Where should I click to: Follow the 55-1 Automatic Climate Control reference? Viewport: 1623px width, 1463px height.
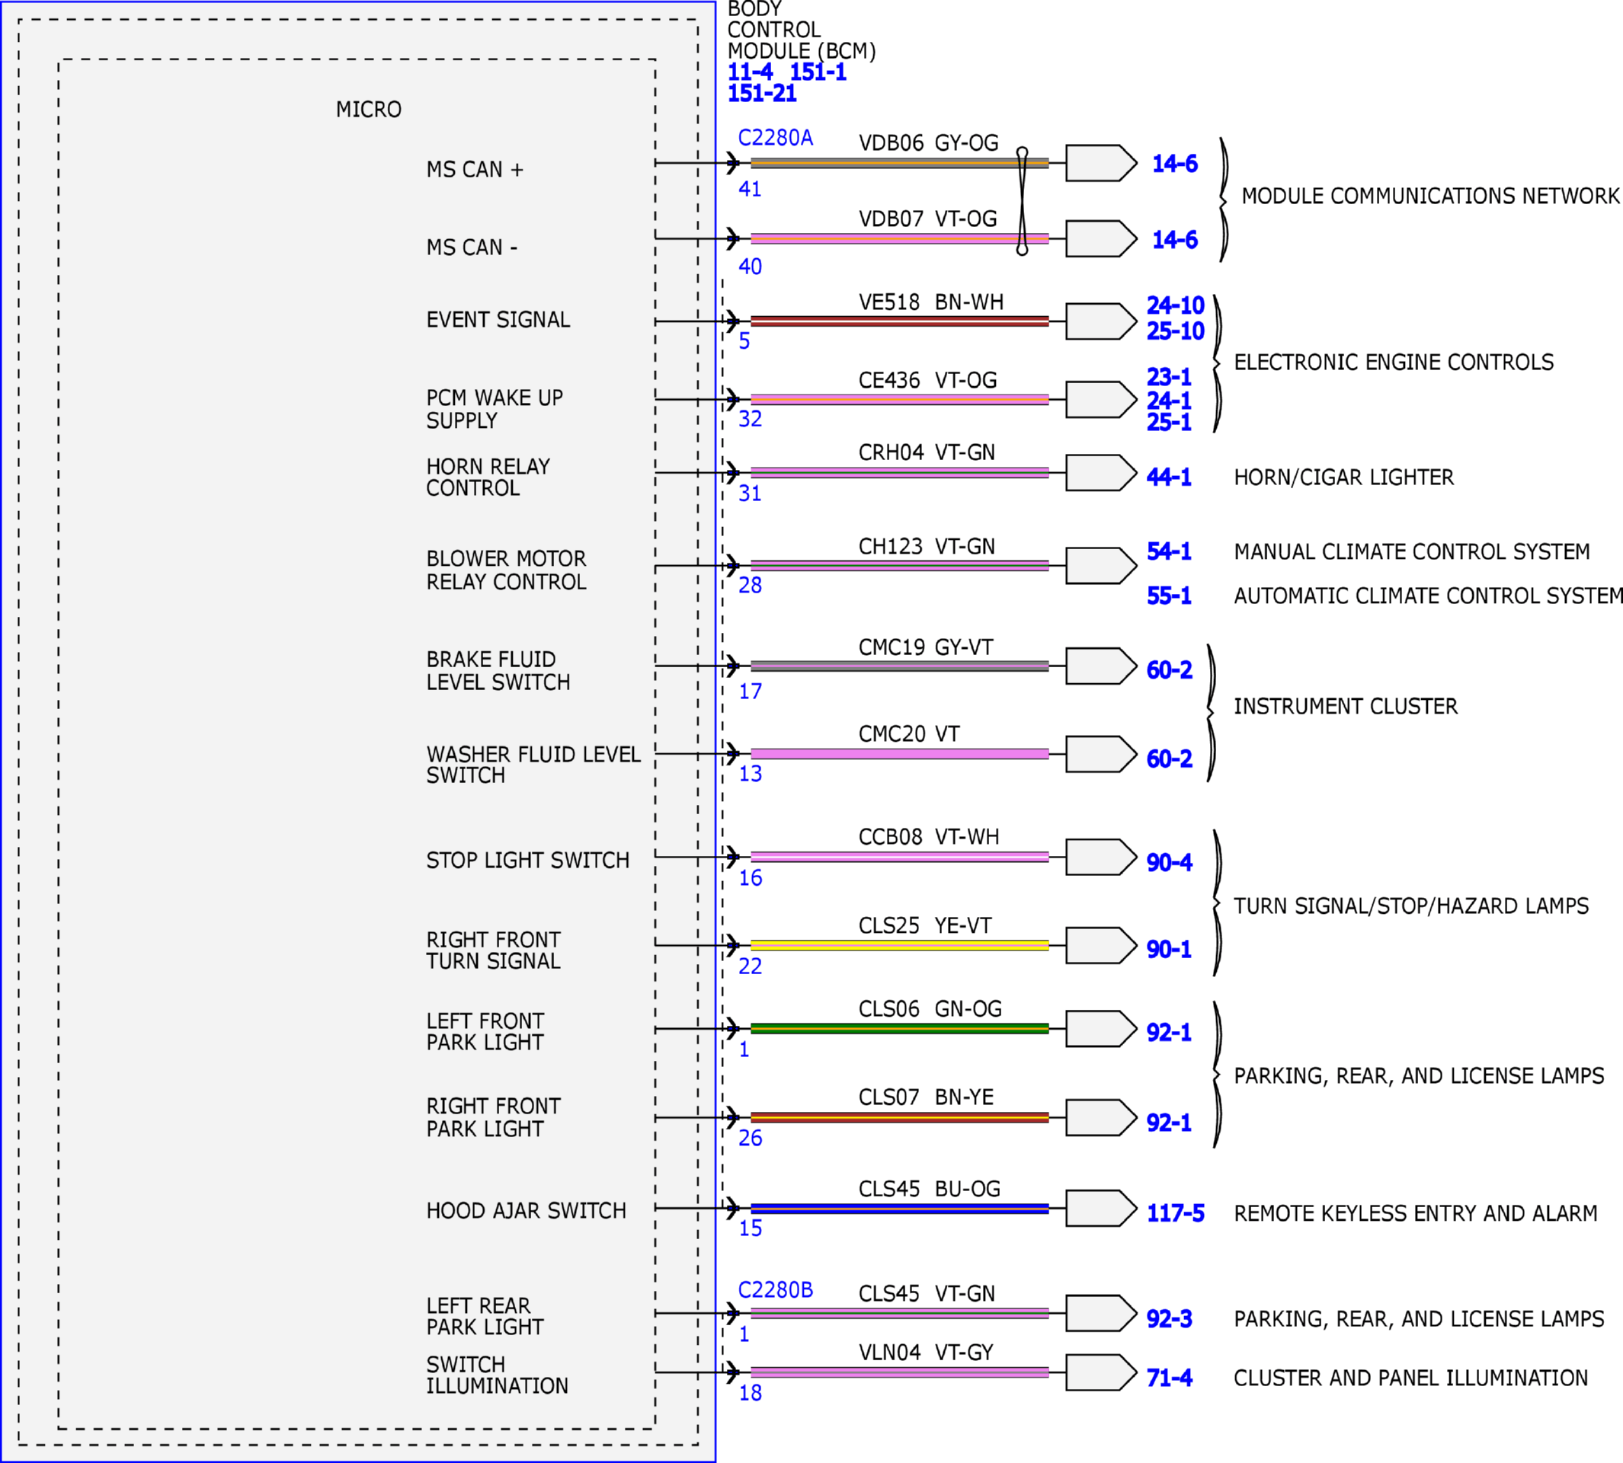[x=1169, y=596]
